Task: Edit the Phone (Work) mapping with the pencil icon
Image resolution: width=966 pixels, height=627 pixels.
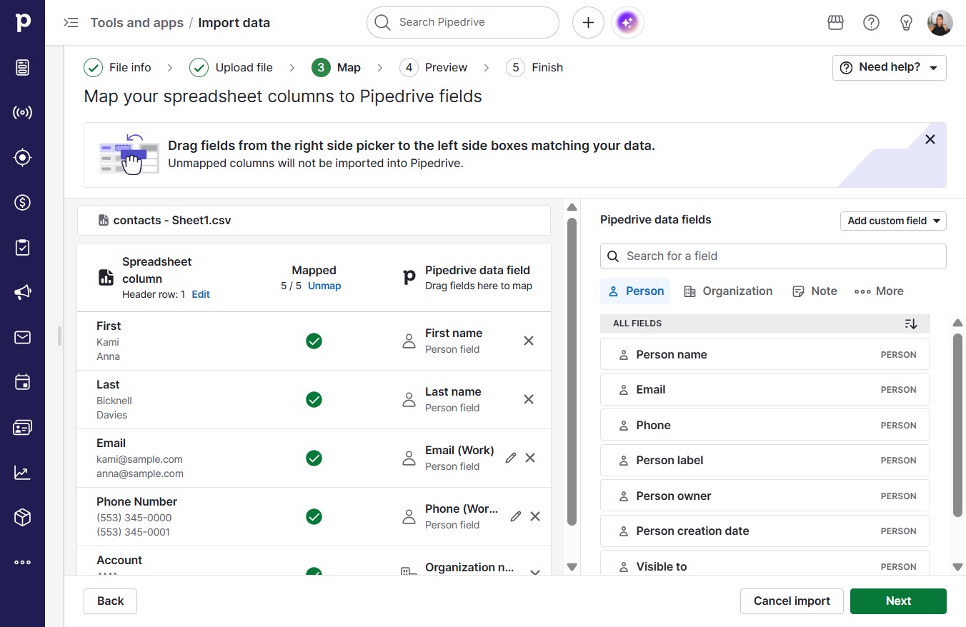Action: coord(516,516)
